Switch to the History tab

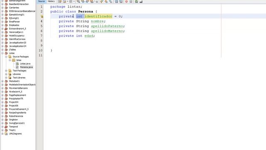pyautogui.click(x=51, y=1)
